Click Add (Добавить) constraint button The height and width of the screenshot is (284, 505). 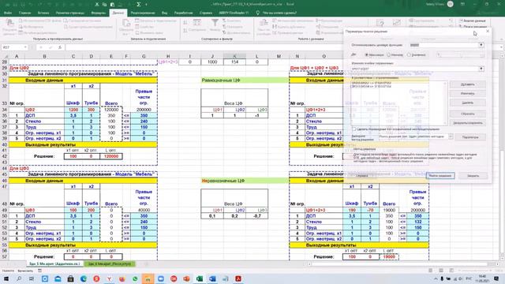(x=467, y=84)
